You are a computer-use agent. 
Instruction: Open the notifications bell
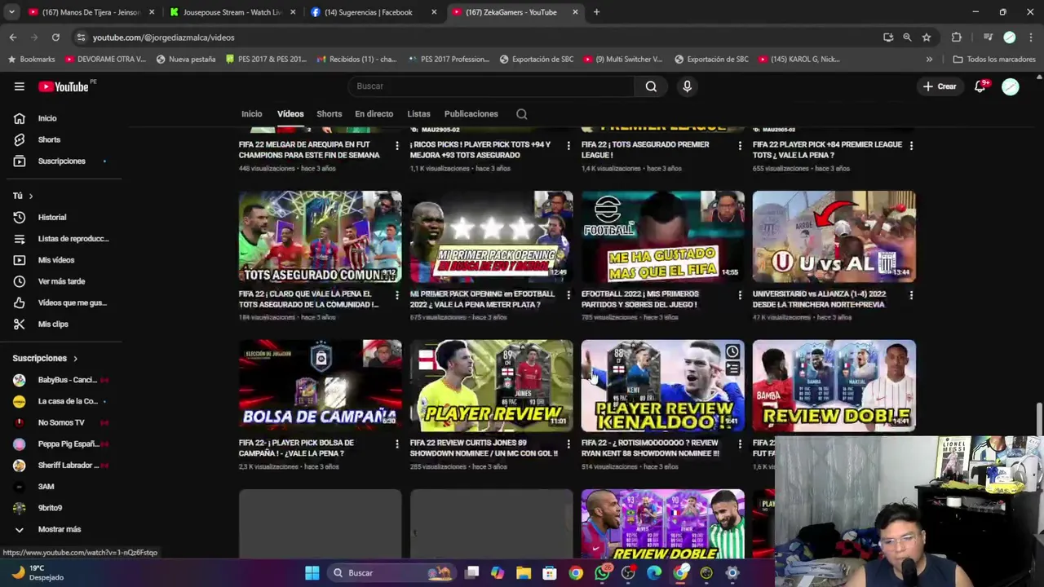click(x=980, y=86)
